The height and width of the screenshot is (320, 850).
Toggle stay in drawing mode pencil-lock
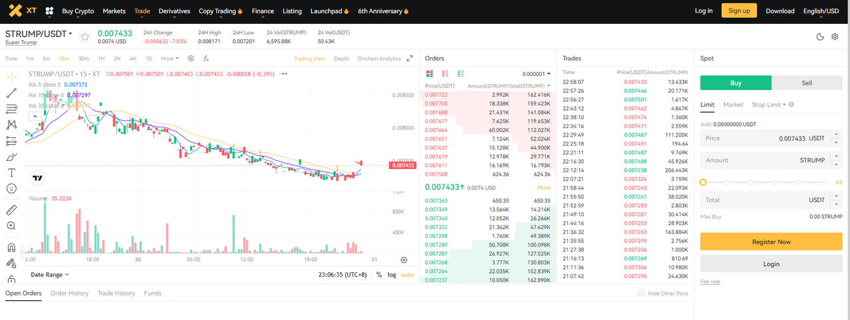click(x=11, y=263)
